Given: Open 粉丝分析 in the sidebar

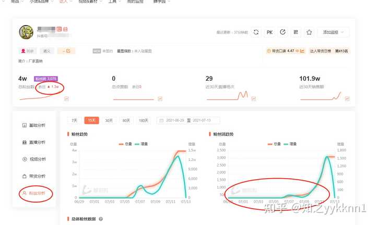Looking at the screenshot, I should 34,193.
